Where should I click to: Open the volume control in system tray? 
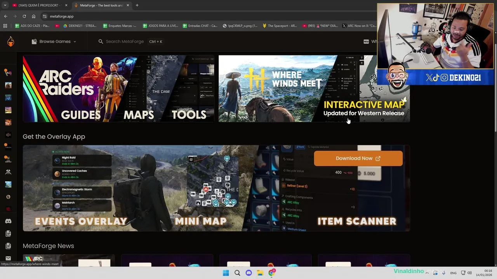(469, 273)
